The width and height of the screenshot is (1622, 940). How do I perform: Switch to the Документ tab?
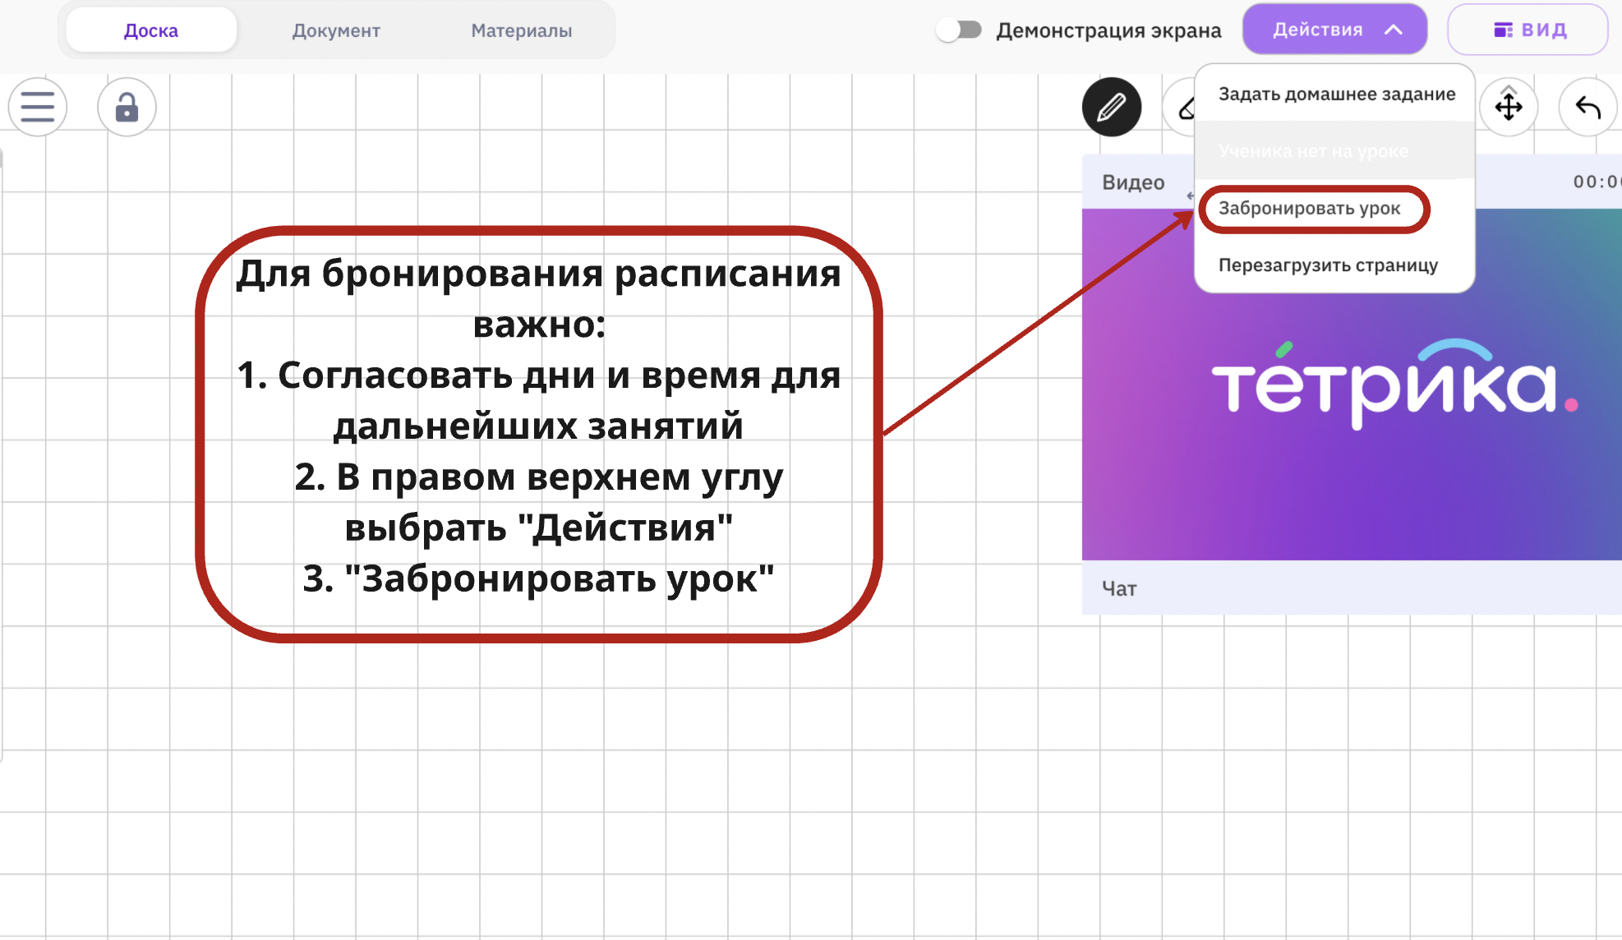[x=336, y=30]
